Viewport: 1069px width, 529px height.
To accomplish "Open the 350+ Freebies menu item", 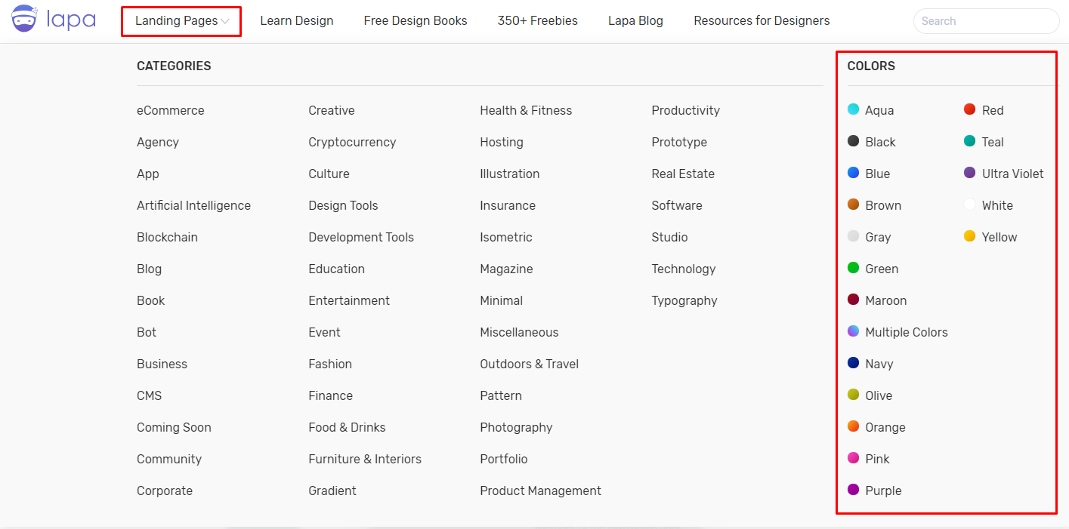I will coord(538,21).
